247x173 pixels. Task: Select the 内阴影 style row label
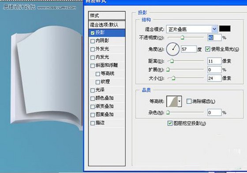[102, 41]
